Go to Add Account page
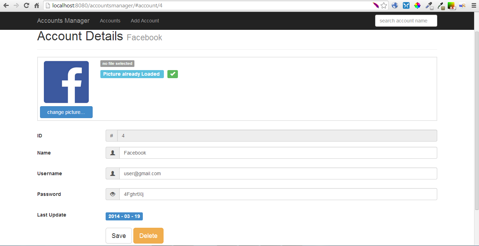 point(145,21)
